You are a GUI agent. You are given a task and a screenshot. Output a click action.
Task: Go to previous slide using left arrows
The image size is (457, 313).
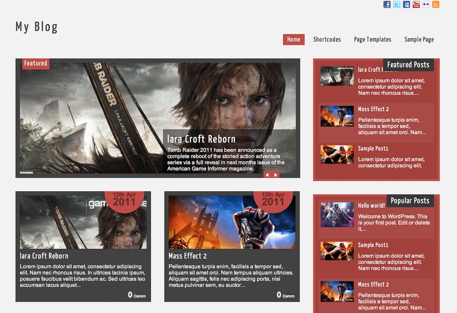[x=267, y=175]
